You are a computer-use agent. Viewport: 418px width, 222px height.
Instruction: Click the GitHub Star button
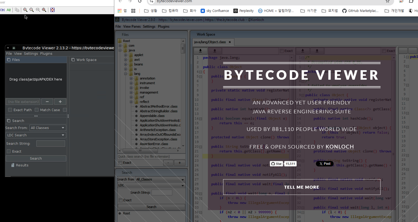[x=276, y=164]
